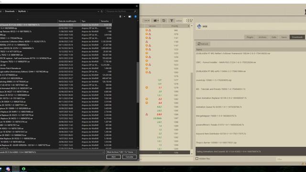
Task: Click the conflict flag icon in priority 968 row
Action: 147,30
